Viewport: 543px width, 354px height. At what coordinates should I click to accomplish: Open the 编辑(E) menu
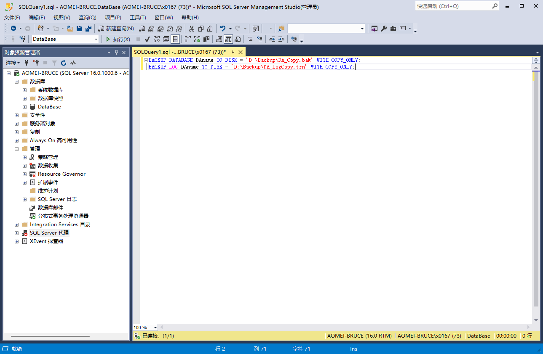tap(37, 17)
